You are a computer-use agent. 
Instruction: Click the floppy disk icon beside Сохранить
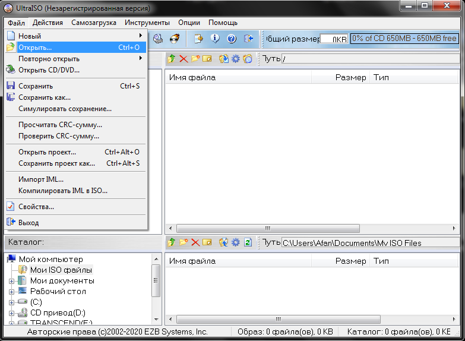11,86
